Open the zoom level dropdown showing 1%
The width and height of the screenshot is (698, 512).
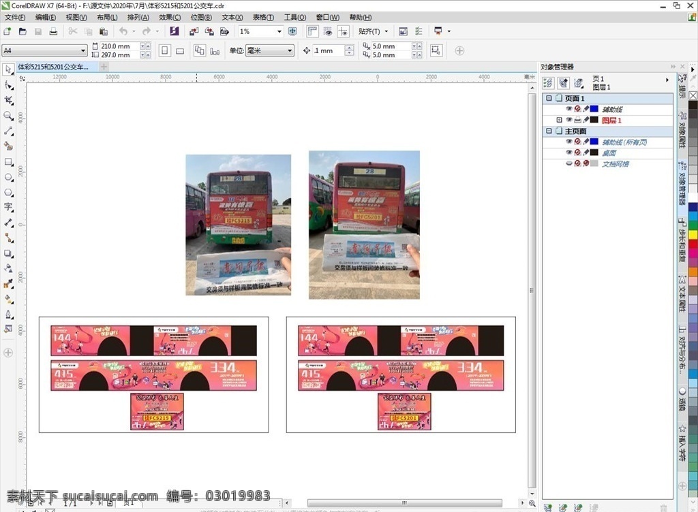pyautogui.click(x=279, y=31)
